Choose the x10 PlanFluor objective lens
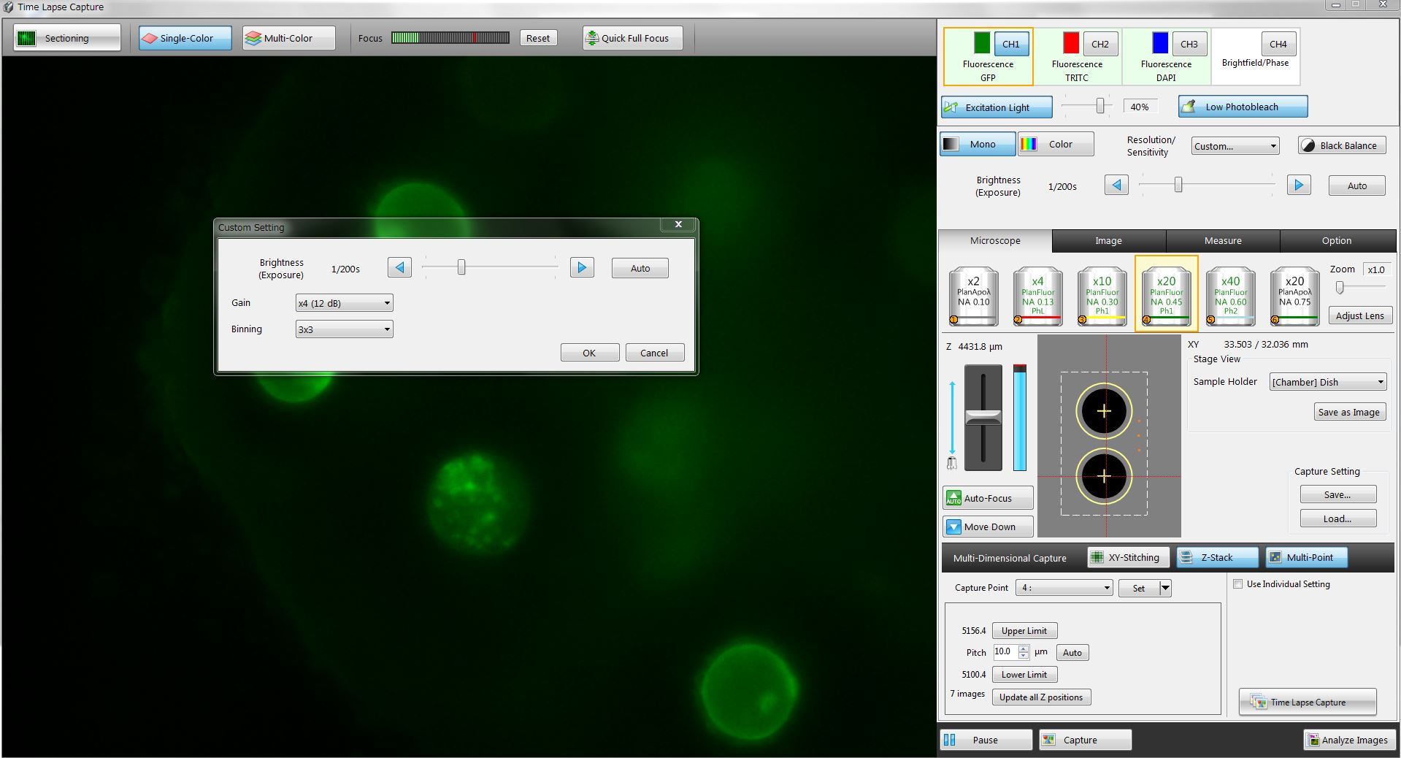 tap(1102, 296)
